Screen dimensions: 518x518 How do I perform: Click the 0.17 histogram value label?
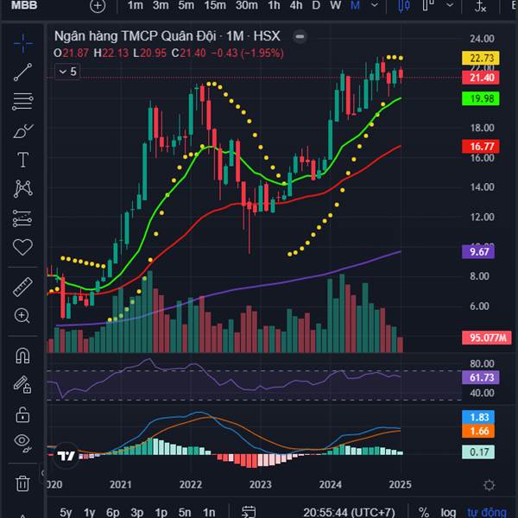[x=478, y=452]
